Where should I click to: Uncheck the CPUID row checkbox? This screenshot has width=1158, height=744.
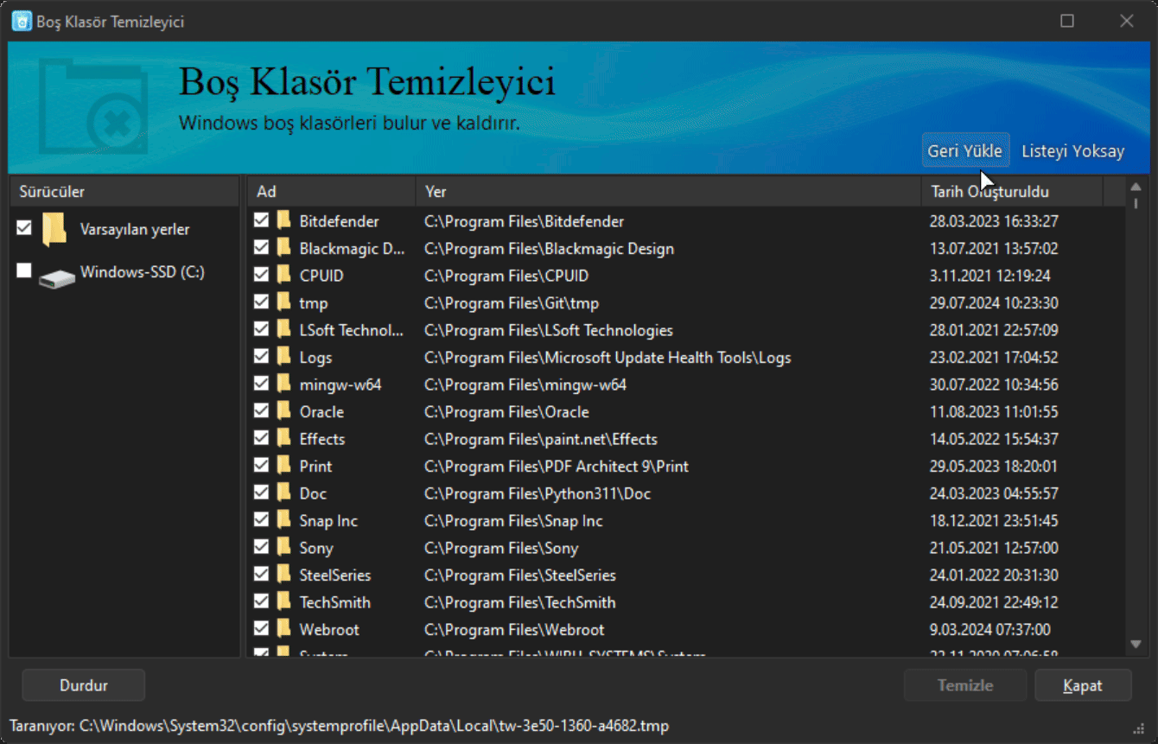[x=262, y=275]
